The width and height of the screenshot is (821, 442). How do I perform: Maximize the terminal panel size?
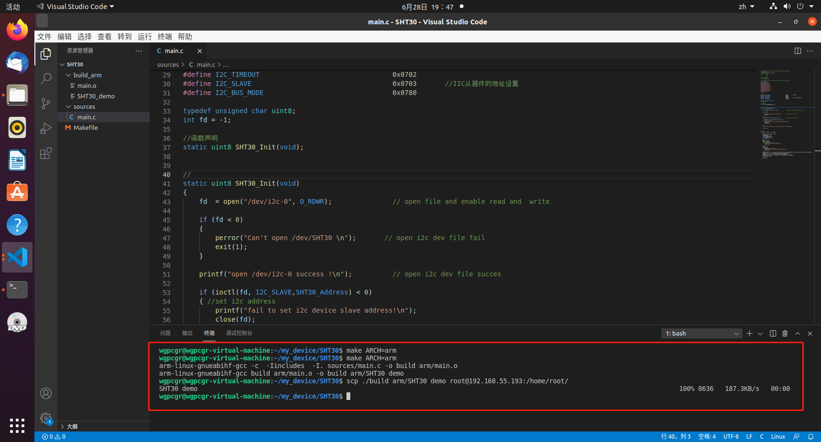click(x=798, y=334)
